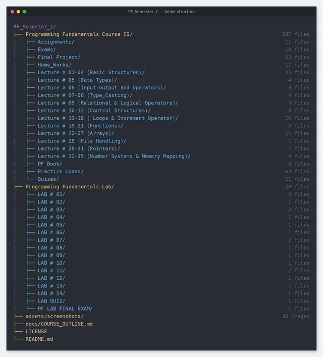Open the LAB # 13/ folder
323x357 pixels.
click(51, 286)
